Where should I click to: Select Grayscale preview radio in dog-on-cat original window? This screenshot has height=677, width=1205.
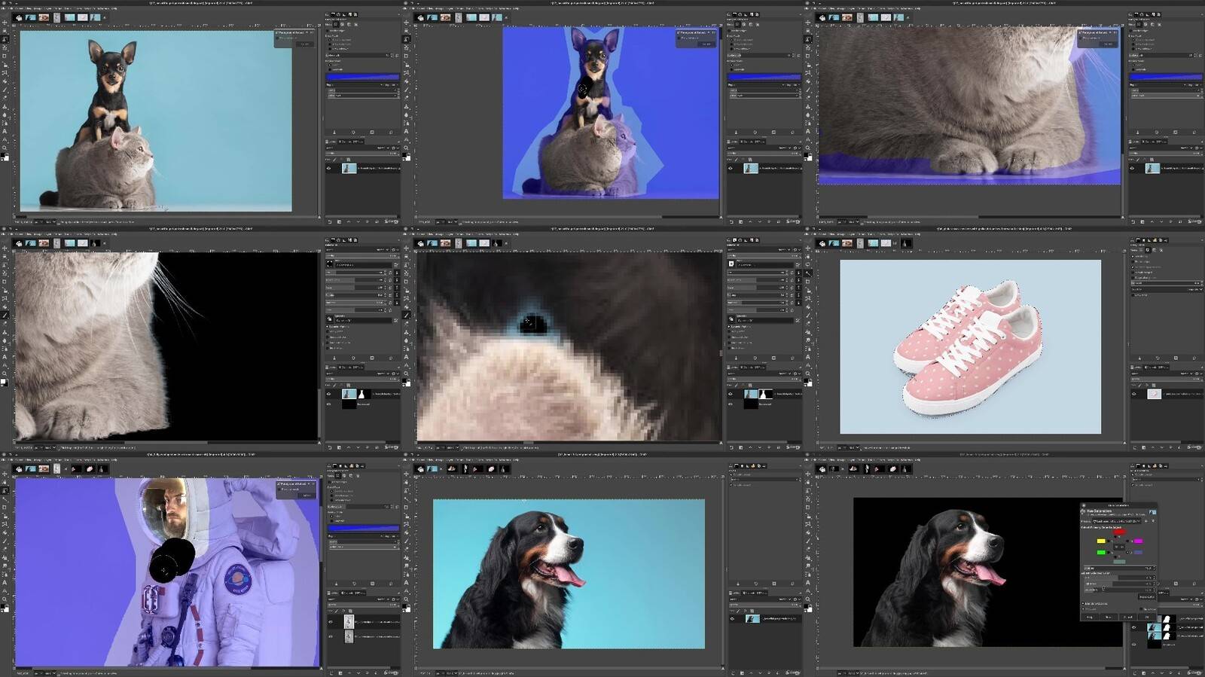(329, 69)
